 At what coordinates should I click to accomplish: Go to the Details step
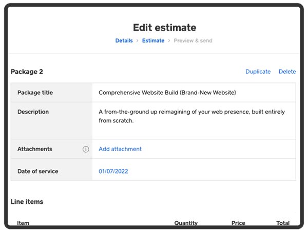click(x=124, y=40)
